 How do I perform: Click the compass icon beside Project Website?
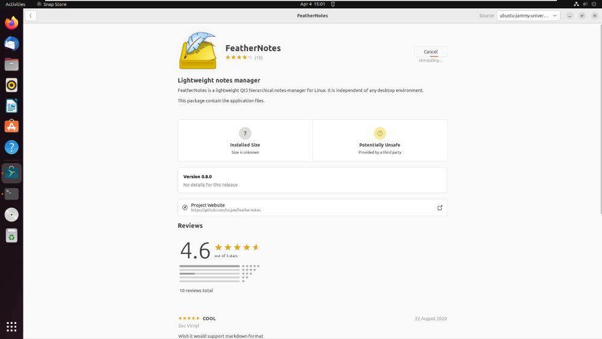click(185, 207)
